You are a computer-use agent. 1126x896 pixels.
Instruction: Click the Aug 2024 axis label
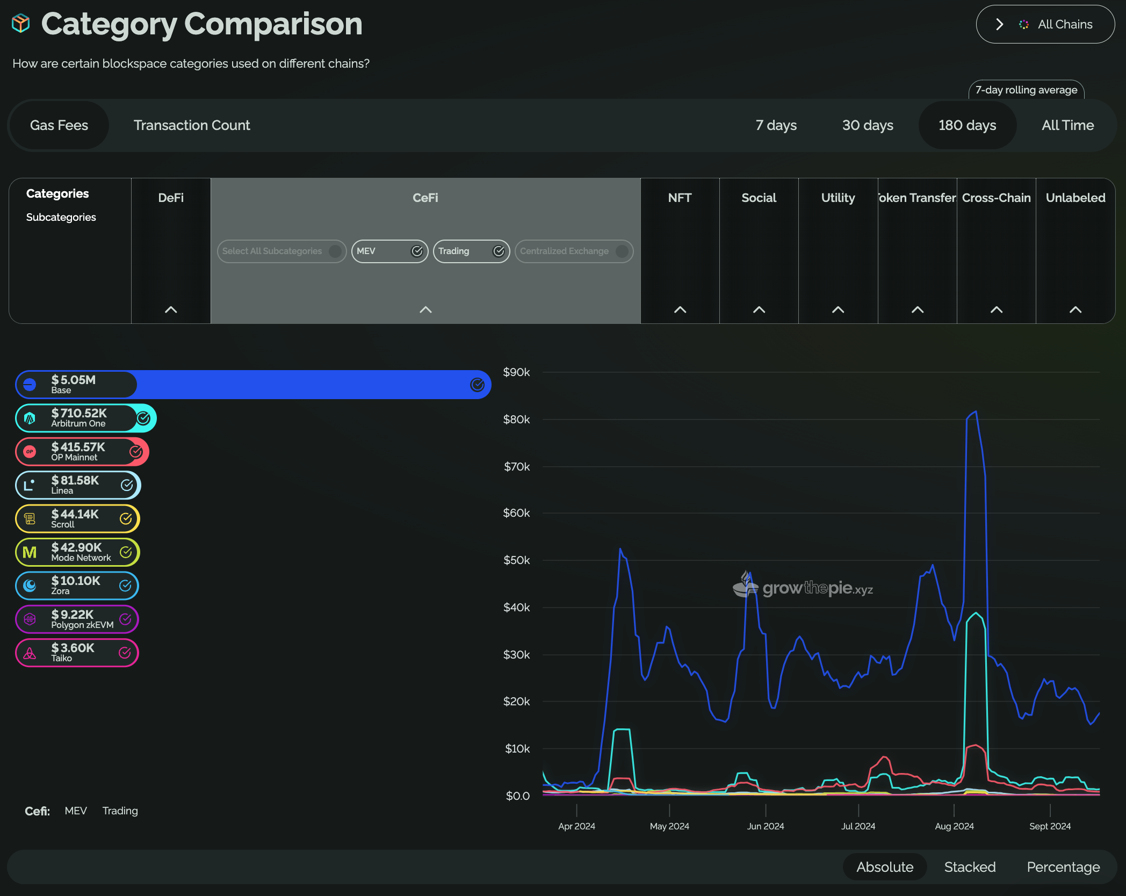click(x=954, y=826)
